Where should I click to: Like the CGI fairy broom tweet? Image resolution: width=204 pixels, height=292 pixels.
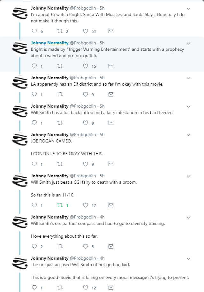(x=85, y=205)
